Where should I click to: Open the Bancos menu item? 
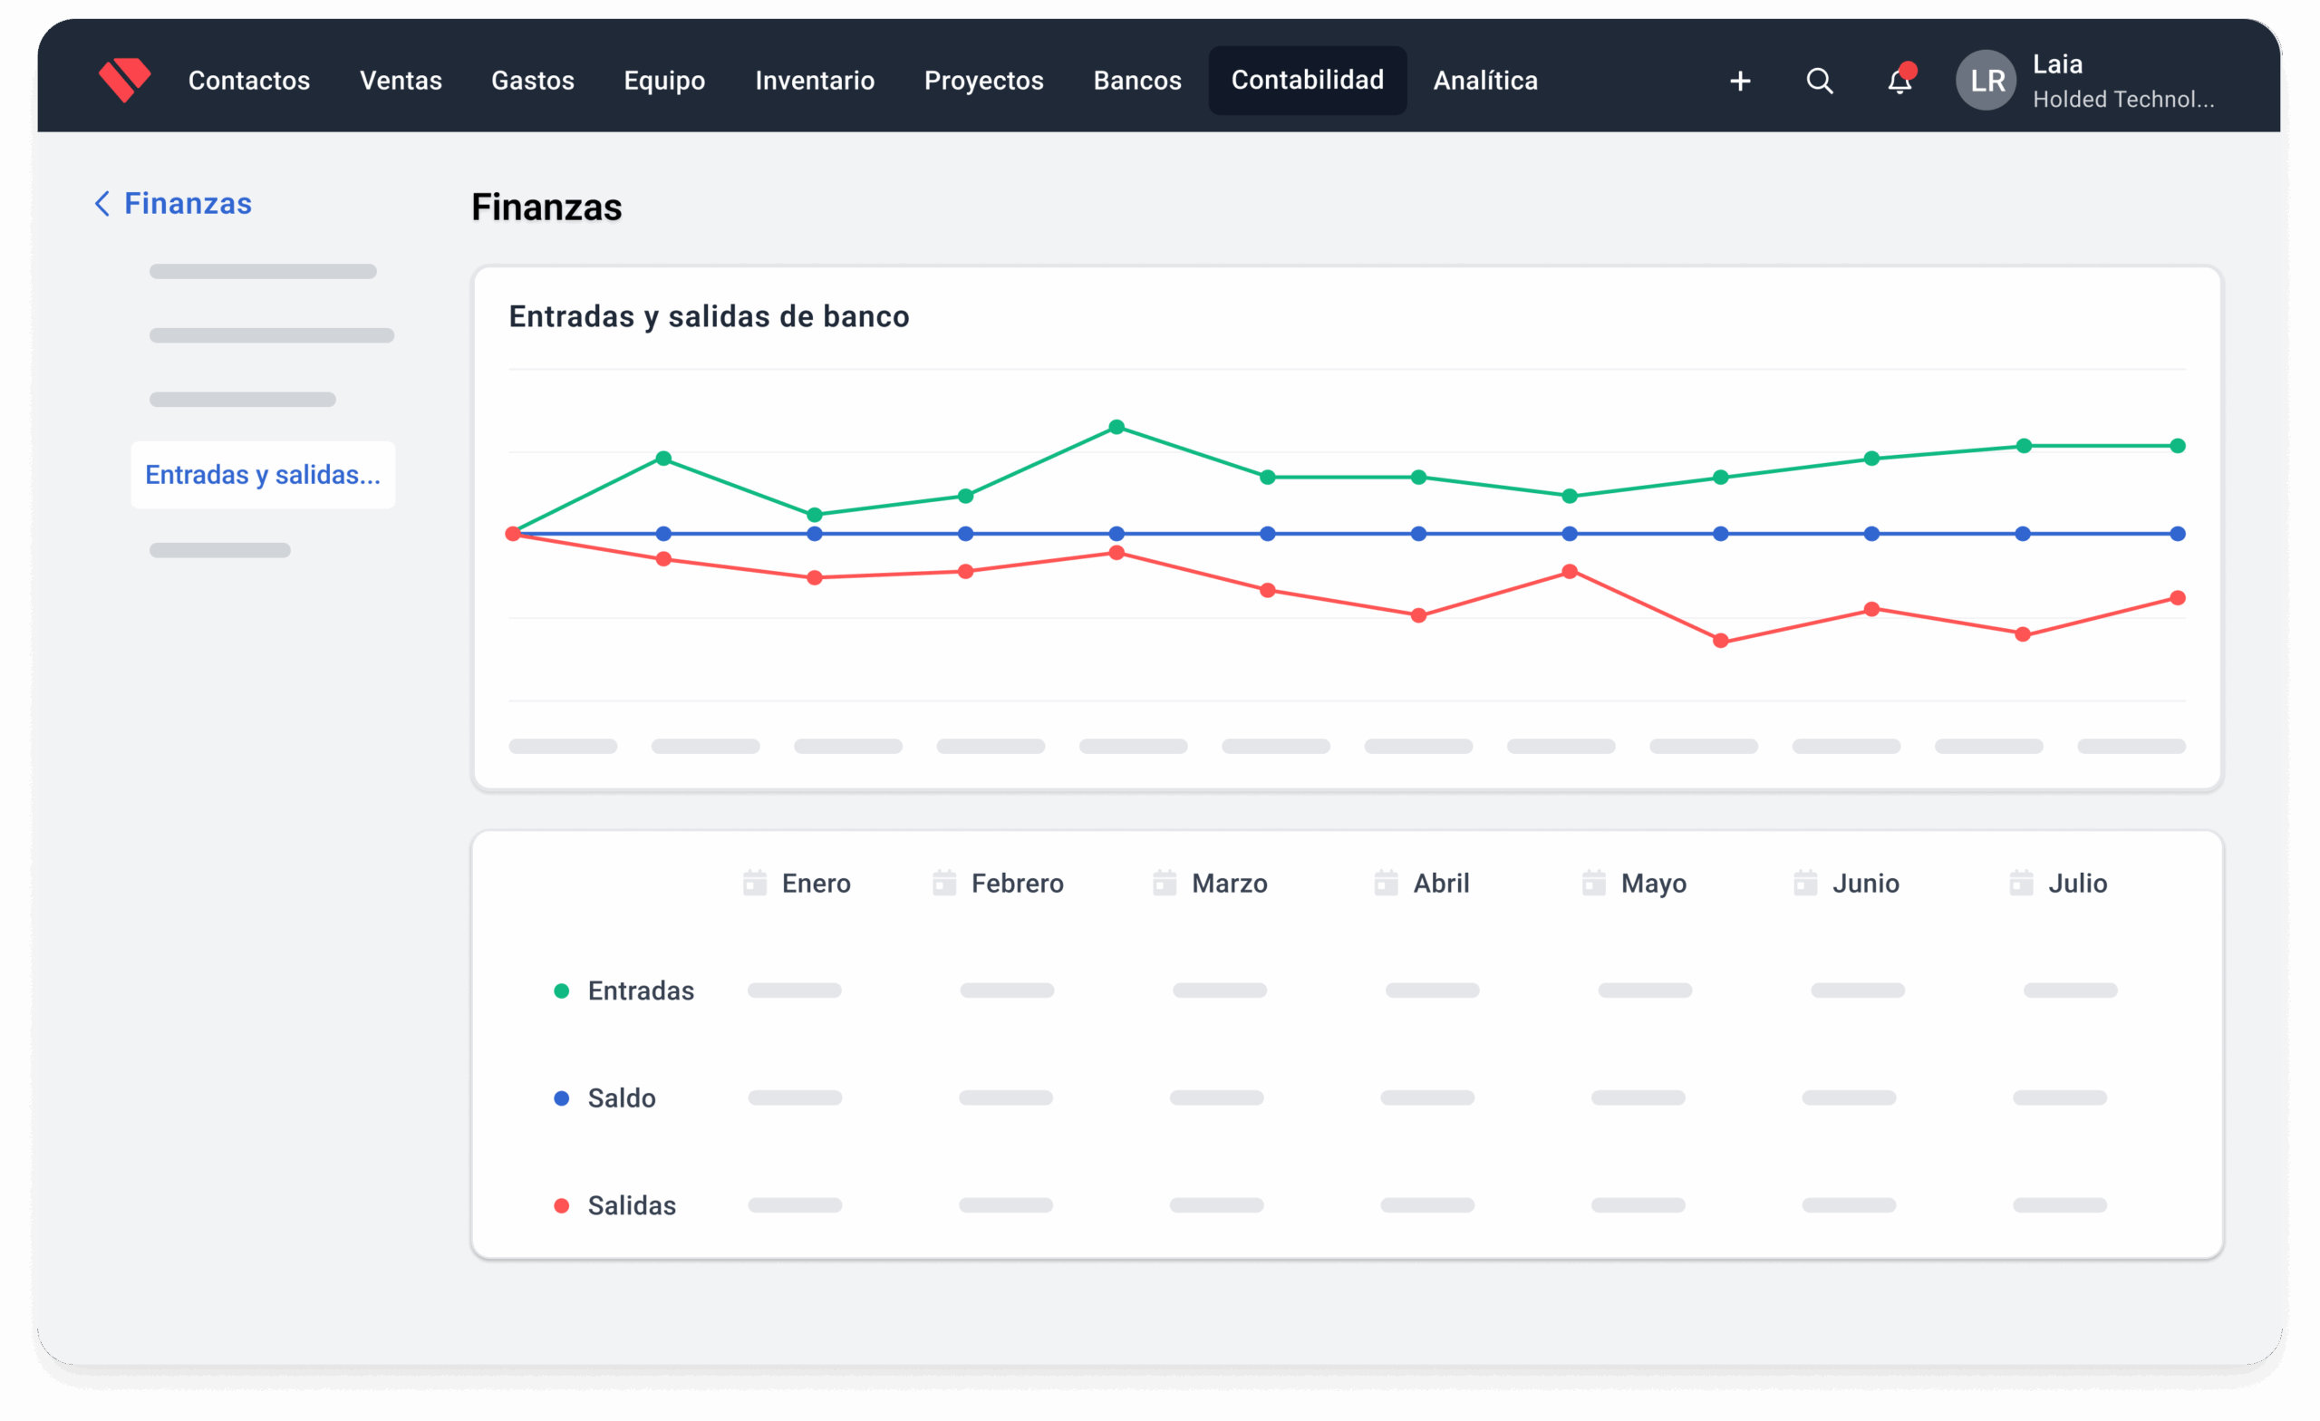tap(1136, 81)
